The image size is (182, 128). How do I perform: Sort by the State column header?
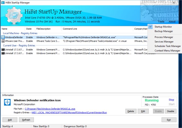[x=29, y=29]
